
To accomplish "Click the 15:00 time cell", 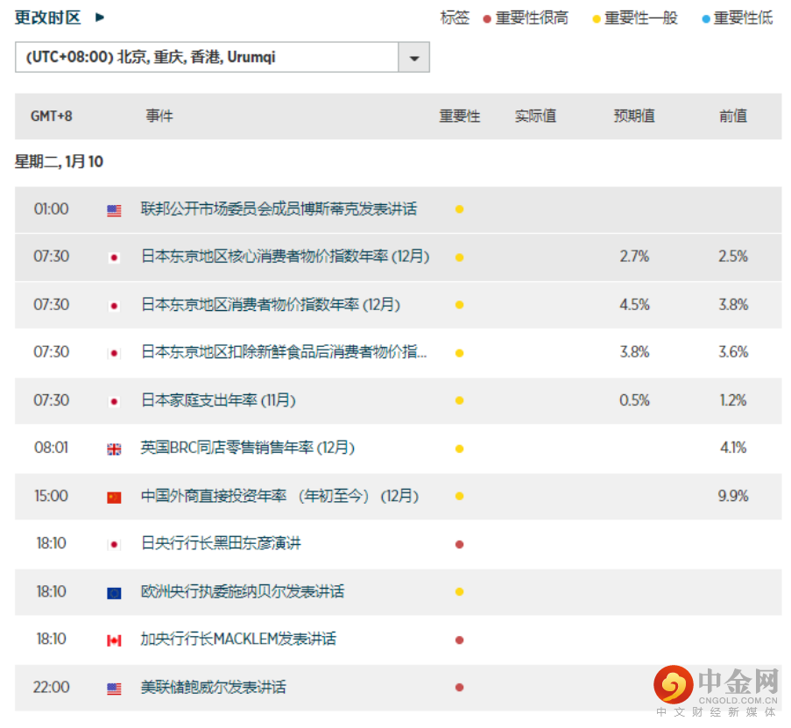I will [52, 496].
